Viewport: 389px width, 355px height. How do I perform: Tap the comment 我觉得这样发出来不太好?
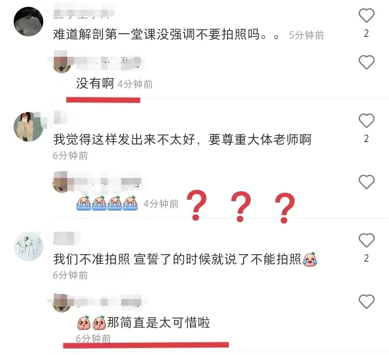tap(182, 139)
